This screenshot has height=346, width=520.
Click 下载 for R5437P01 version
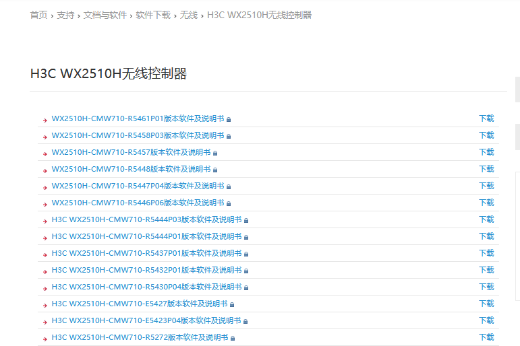[x=486, y=253]
